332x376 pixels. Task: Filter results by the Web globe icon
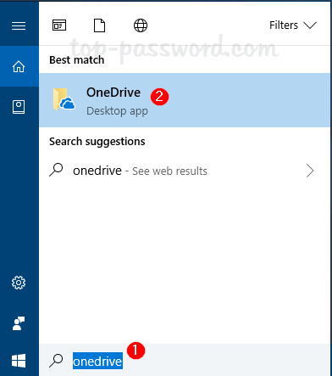coord(141,25)
